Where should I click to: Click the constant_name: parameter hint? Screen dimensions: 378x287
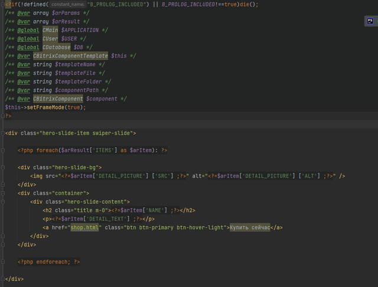pyautogui.click(x=68, y=4)
